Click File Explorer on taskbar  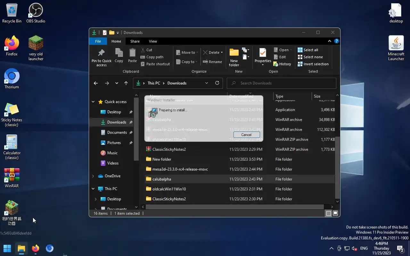click(x=21, y=248)
